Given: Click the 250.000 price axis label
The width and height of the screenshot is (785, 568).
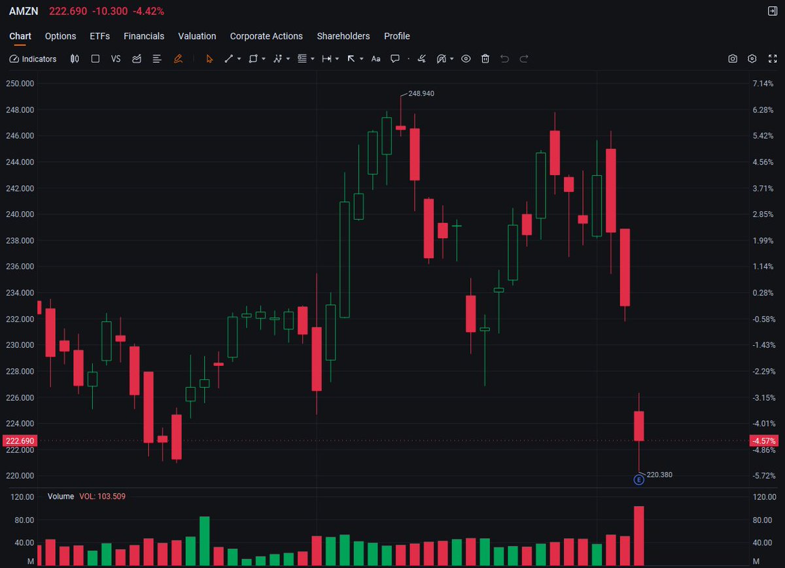Looking at the screenshot, I should (19, 84).
